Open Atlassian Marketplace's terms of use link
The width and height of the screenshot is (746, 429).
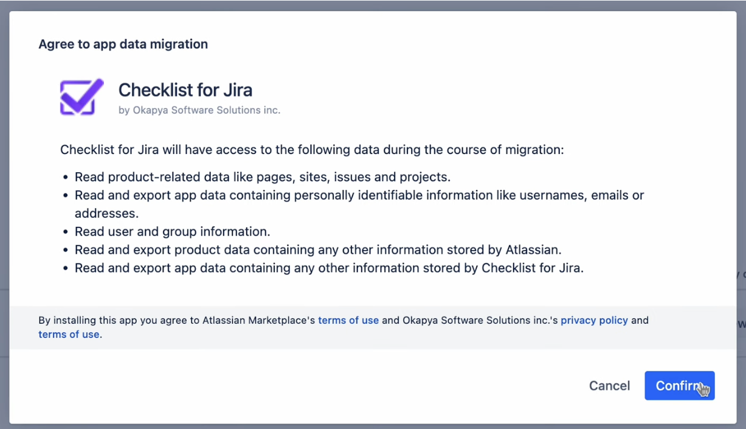[x=348, y=320]
